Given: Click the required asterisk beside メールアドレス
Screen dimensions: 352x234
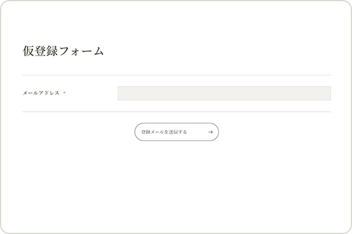Looking at the screenshot, I should pyautogui.click(x=65, y=94).
